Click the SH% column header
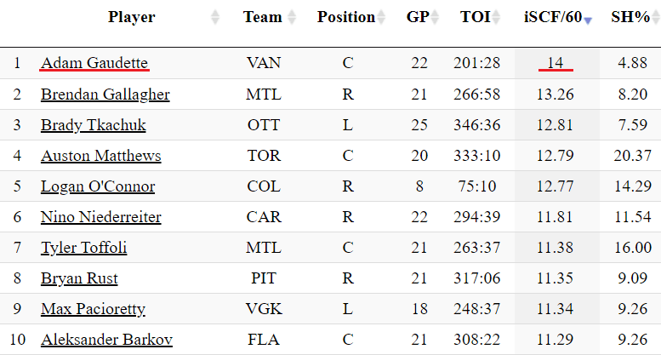 tap(630, 17)
